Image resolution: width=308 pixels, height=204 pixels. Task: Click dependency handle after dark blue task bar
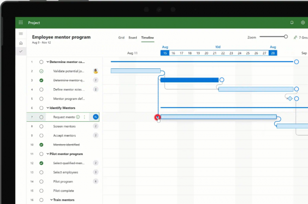point(222,80)
